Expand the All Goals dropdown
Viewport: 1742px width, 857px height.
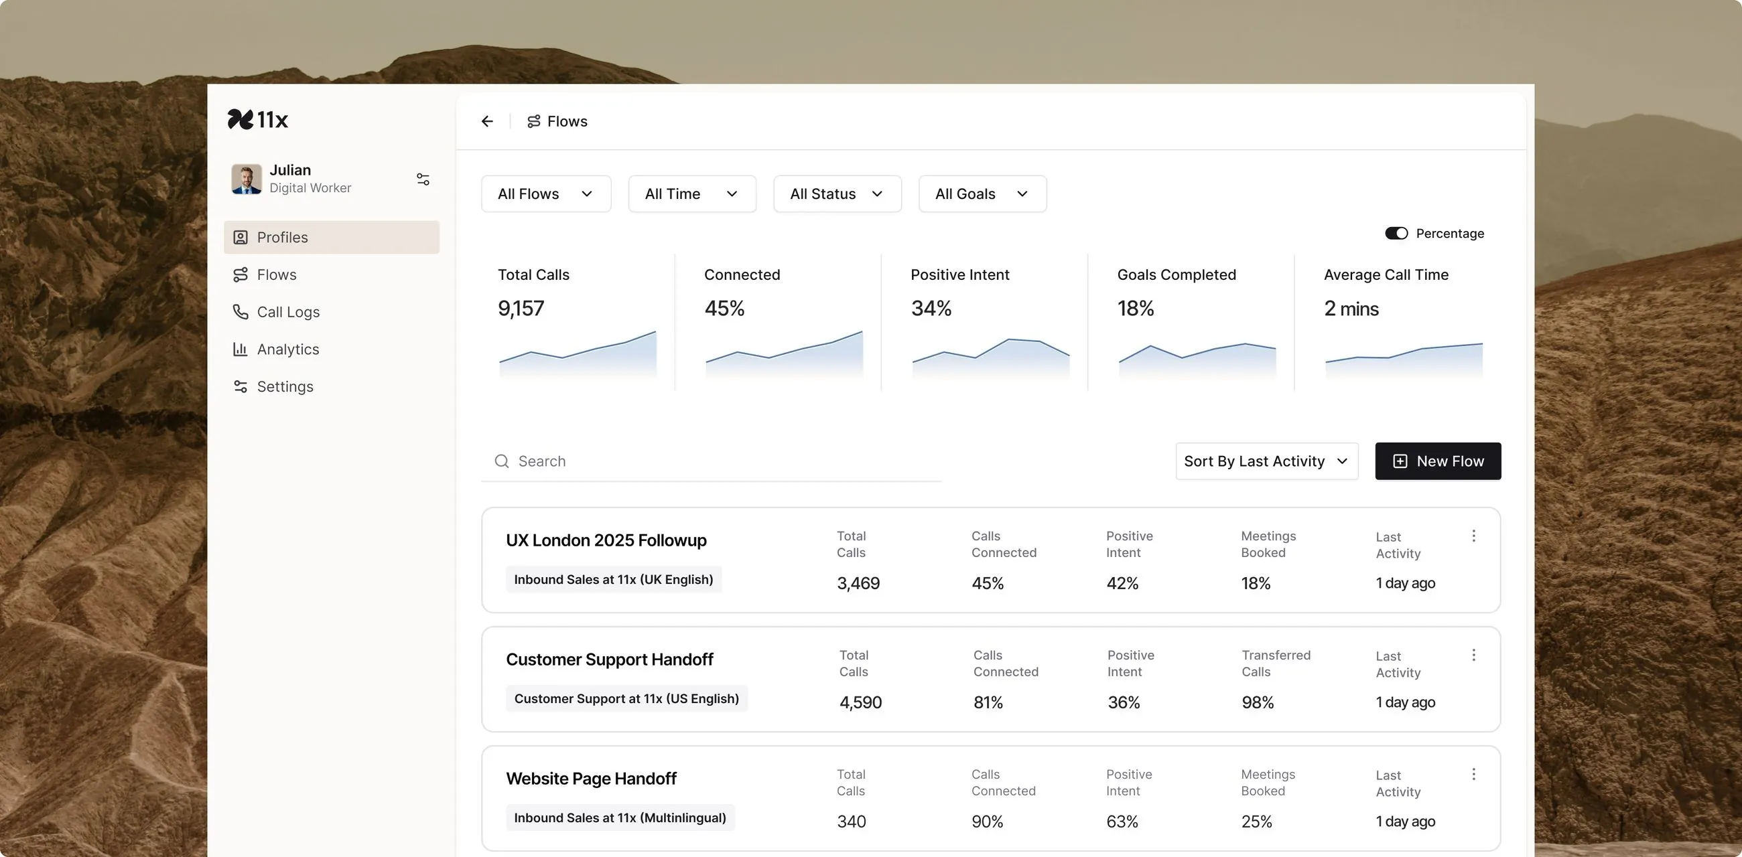pos(983,194)
